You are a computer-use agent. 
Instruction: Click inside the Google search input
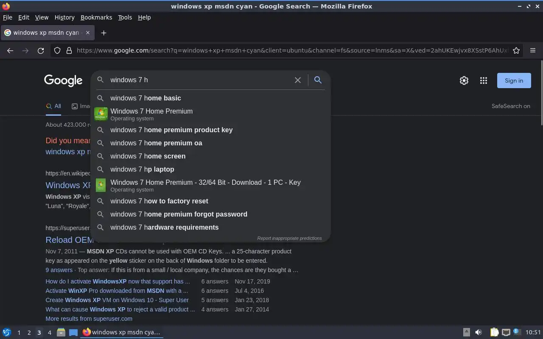click(x=199, y=80)
